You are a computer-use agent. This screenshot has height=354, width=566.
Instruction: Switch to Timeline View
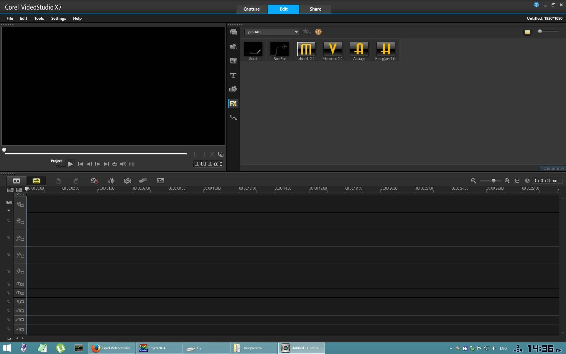36,181
